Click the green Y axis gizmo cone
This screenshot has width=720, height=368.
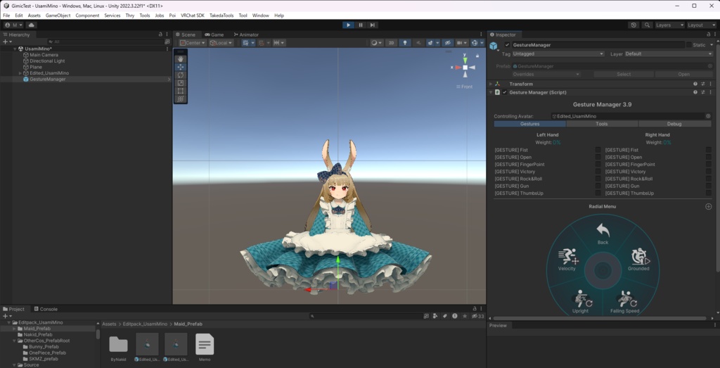[x=465, y=60]
